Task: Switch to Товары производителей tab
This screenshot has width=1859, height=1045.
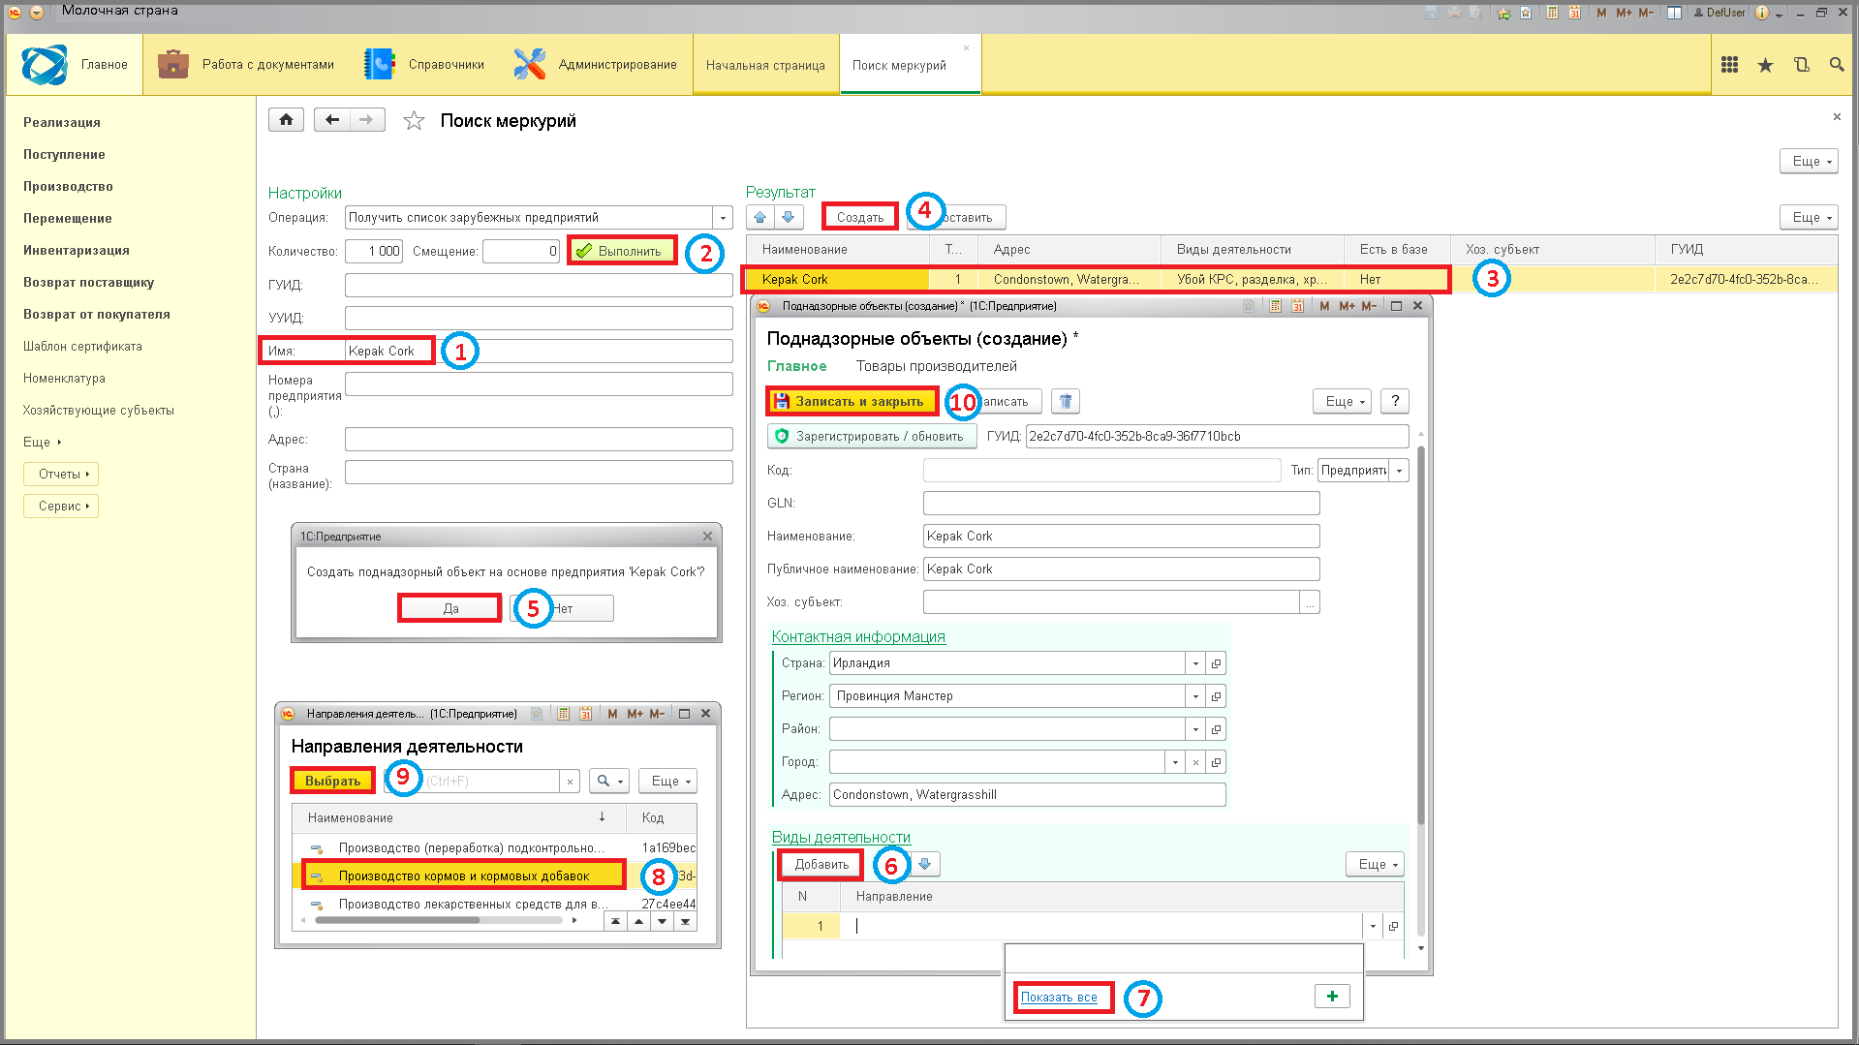Action: tap(936, 366)
